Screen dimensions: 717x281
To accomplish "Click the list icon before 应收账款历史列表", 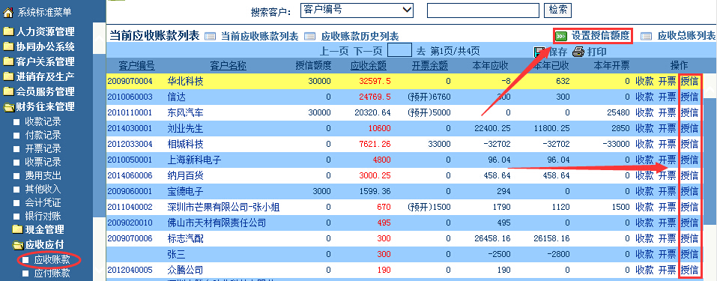I will click(x=310, y=36).
